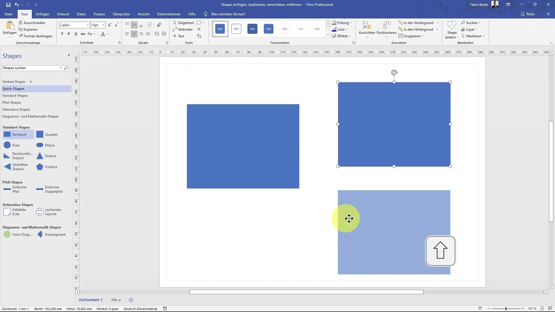Toggle italic K formatting

(x=69, y=34)
